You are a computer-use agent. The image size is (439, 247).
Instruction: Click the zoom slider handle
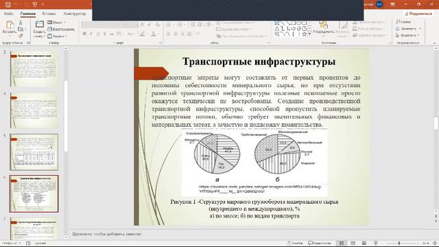[x=399, y=243]
